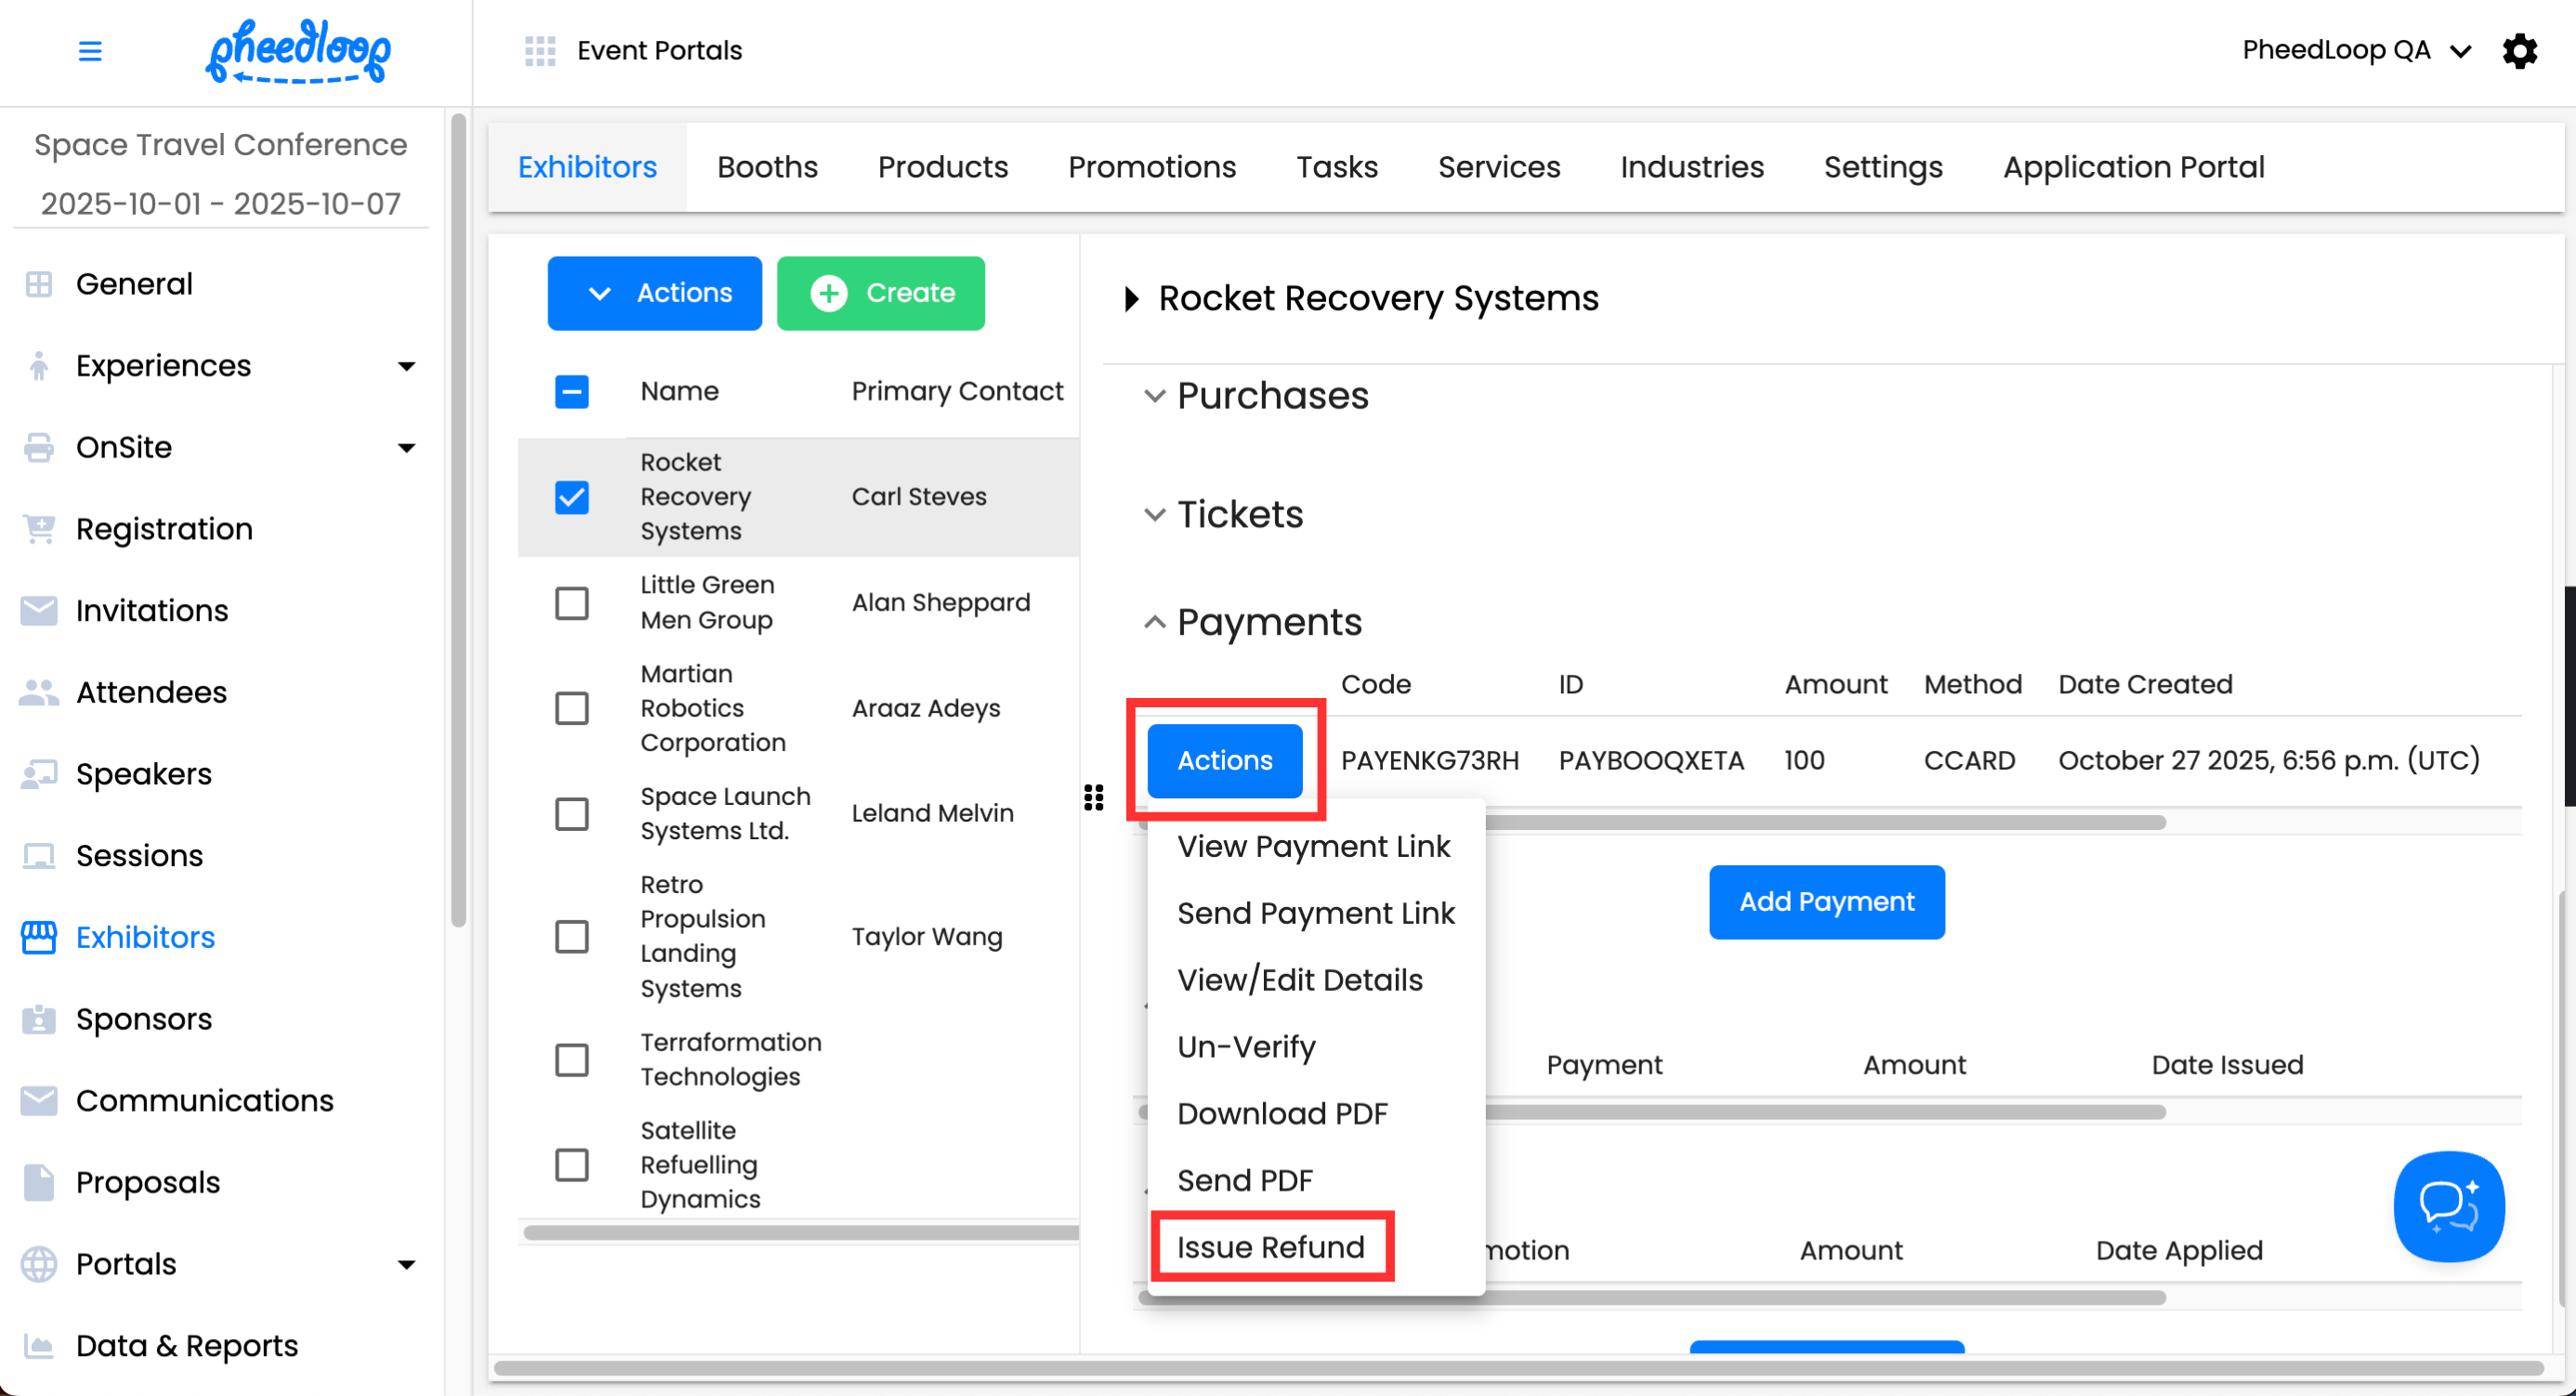
Task: Click the Exhibitors booth icon in sidebar
Action: (x=39, y=937)
